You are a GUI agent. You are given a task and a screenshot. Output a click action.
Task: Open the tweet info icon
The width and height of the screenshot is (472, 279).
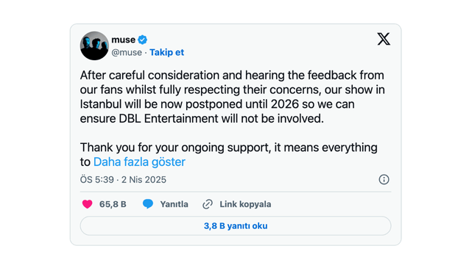point(384,179)
